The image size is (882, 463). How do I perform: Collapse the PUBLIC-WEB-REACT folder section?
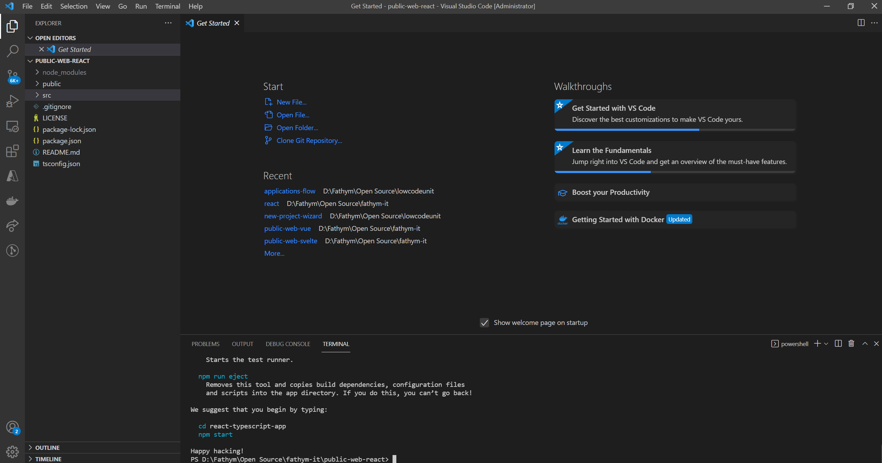point(30,61)
